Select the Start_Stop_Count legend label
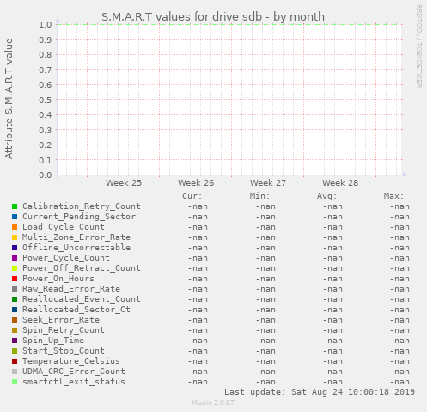Image resolution: width=427 pixels, height=412 pixels. (64, 351)
